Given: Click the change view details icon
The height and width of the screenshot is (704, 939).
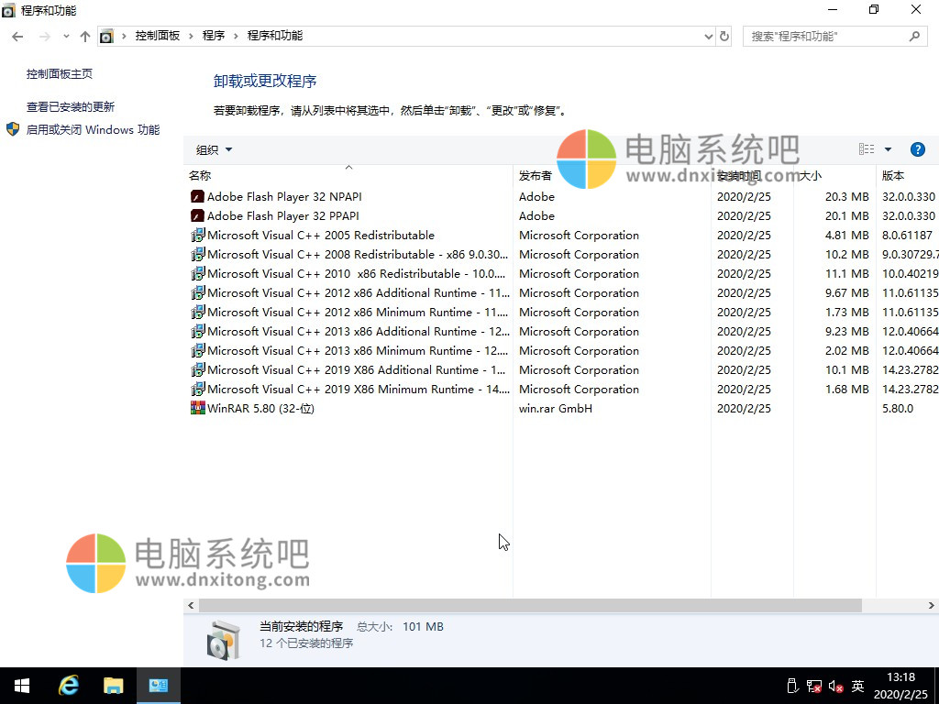Looking at the screenshot, I should point(866,149).
